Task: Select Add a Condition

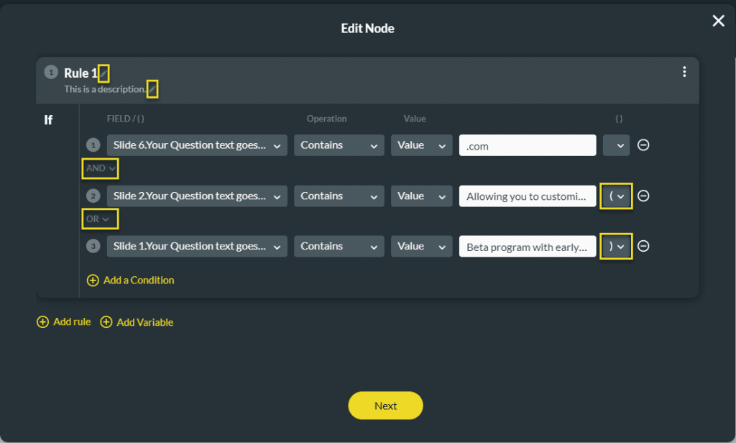Action: [x=138, y=280]
